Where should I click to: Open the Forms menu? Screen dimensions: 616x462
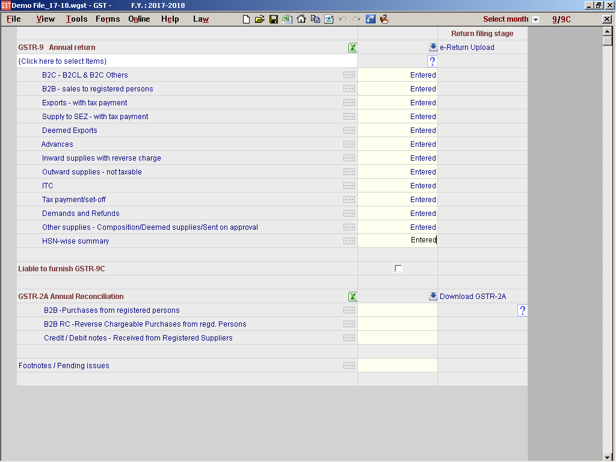tap(108, 19)
